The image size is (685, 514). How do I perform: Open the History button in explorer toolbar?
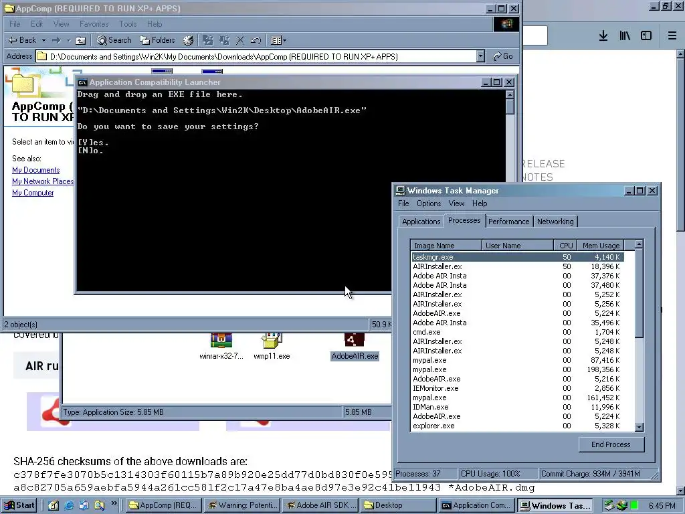[188, 40]
